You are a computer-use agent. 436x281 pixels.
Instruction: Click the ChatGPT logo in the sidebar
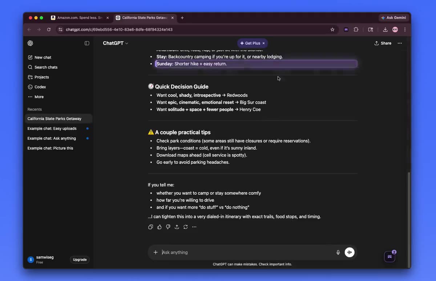[x=31, y=43]
